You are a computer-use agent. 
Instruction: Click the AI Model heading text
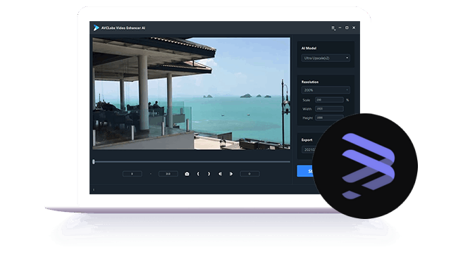coord(309,48)
